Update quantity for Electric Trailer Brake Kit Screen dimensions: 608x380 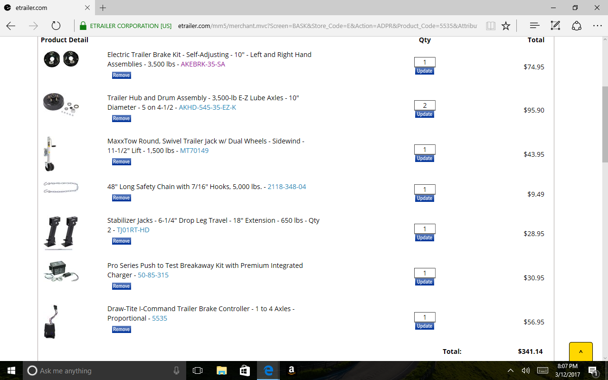(425, 71)
